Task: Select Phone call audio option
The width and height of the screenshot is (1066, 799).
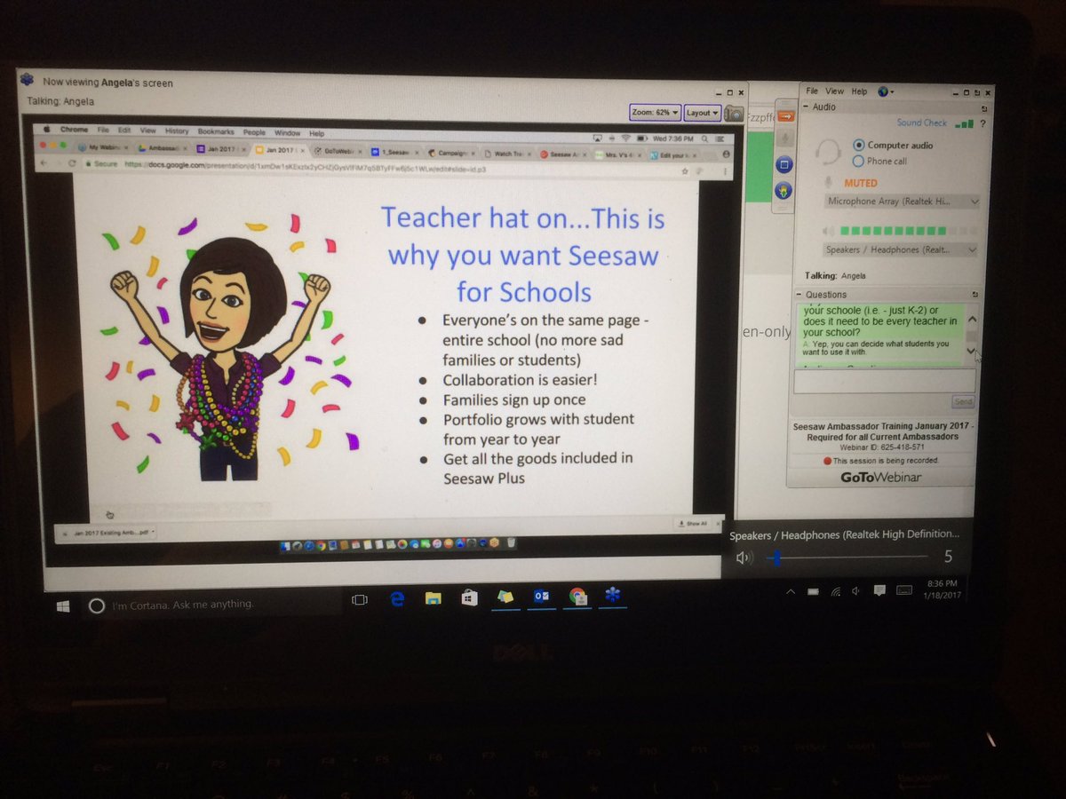Action: point(879,161)
